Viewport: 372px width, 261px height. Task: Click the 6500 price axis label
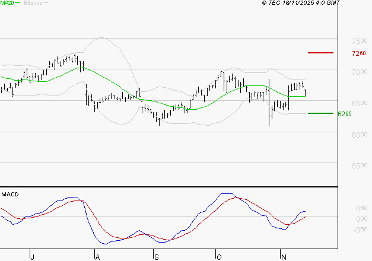click(360, 103)
